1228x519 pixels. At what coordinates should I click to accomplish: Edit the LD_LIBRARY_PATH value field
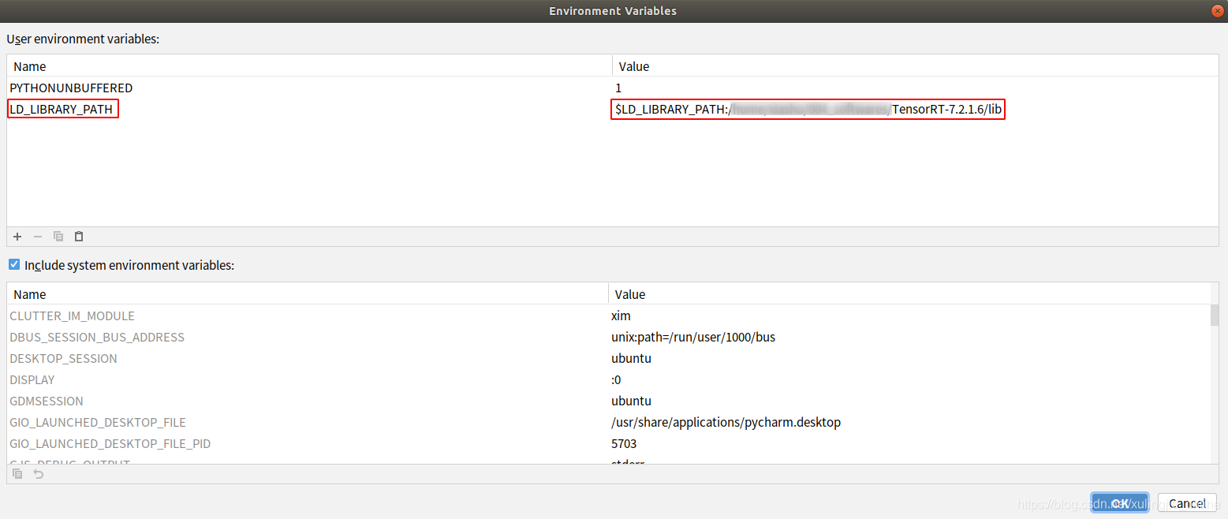(808, 109)
